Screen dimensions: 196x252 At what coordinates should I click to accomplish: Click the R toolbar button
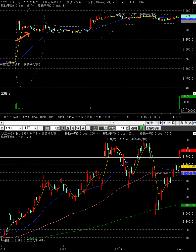coord(182,123)
